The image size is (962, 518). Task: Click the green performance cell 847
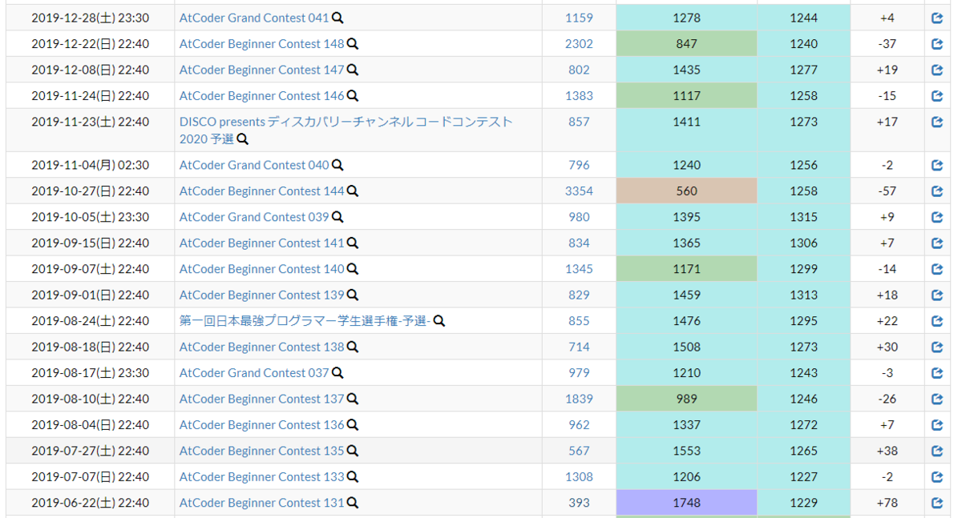pos(687,43)
